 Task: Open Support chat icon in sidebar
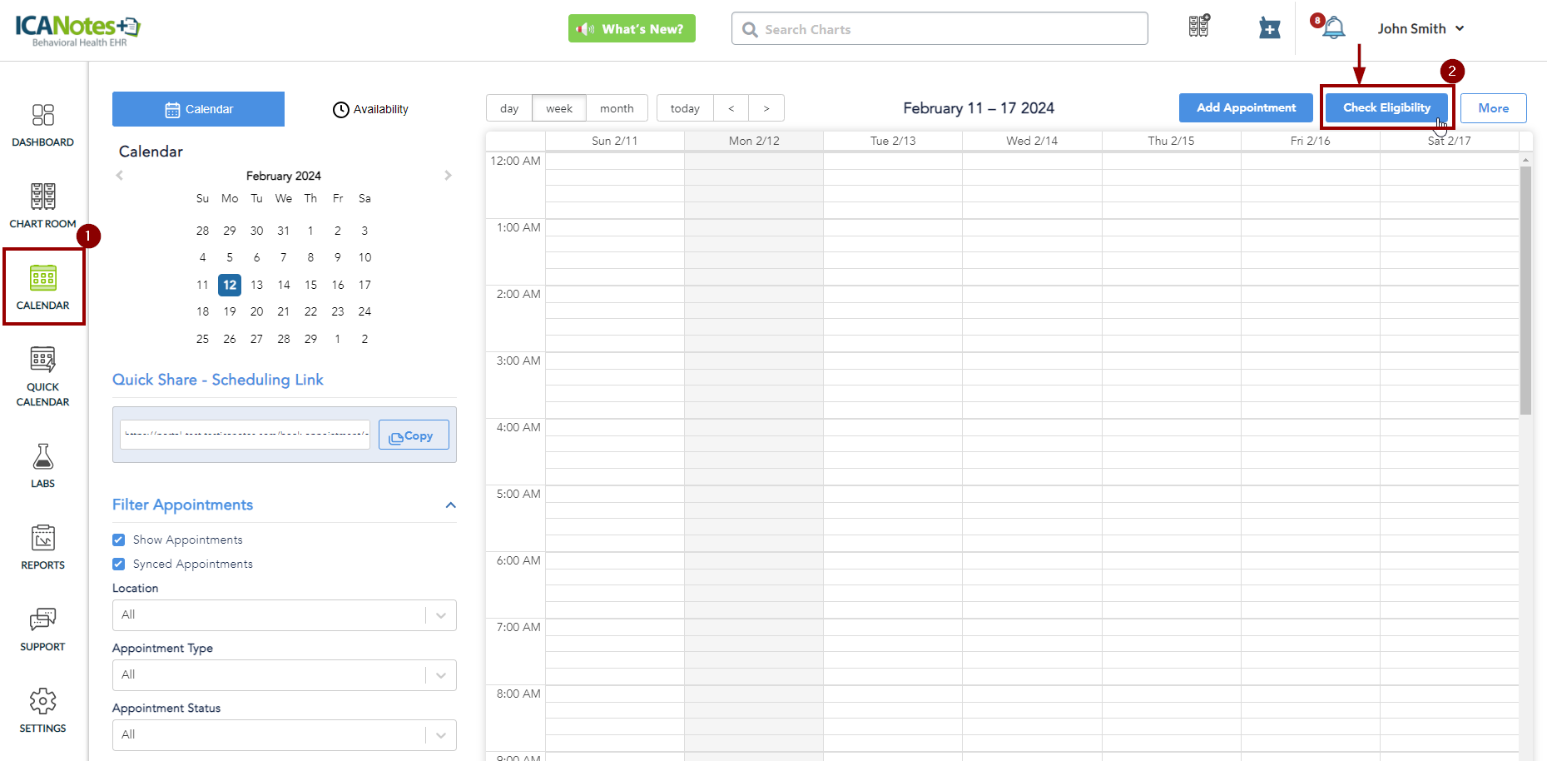pos(42,629)
